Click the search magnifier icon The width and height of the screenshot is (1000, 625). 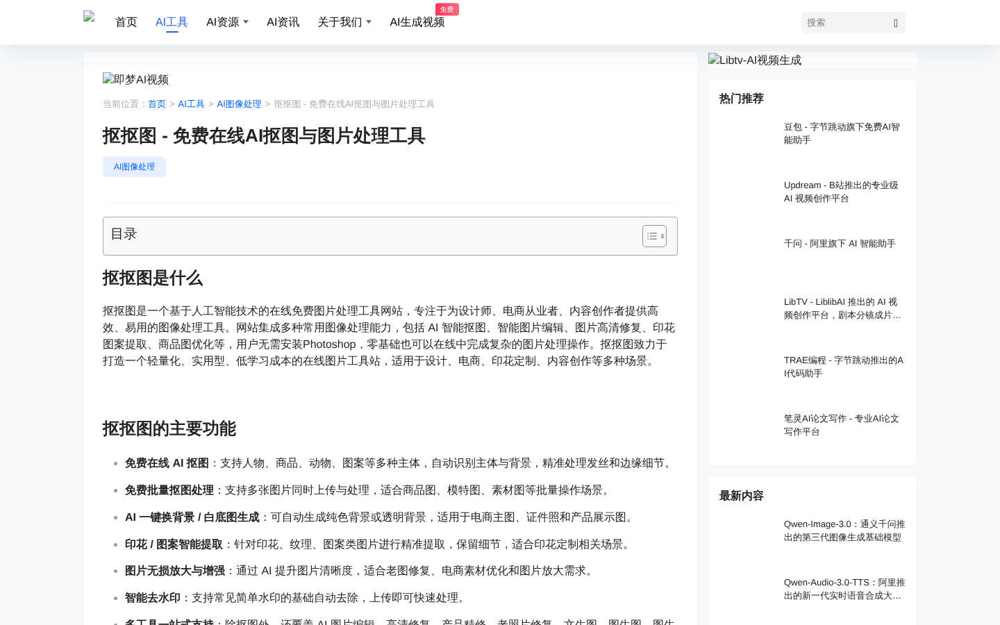point(896,23)
